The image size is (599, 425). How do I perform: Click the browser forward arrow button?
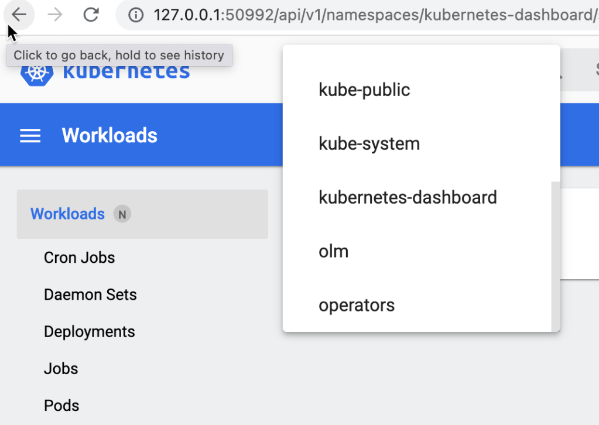pyautogui.click(x=55, y=15)
